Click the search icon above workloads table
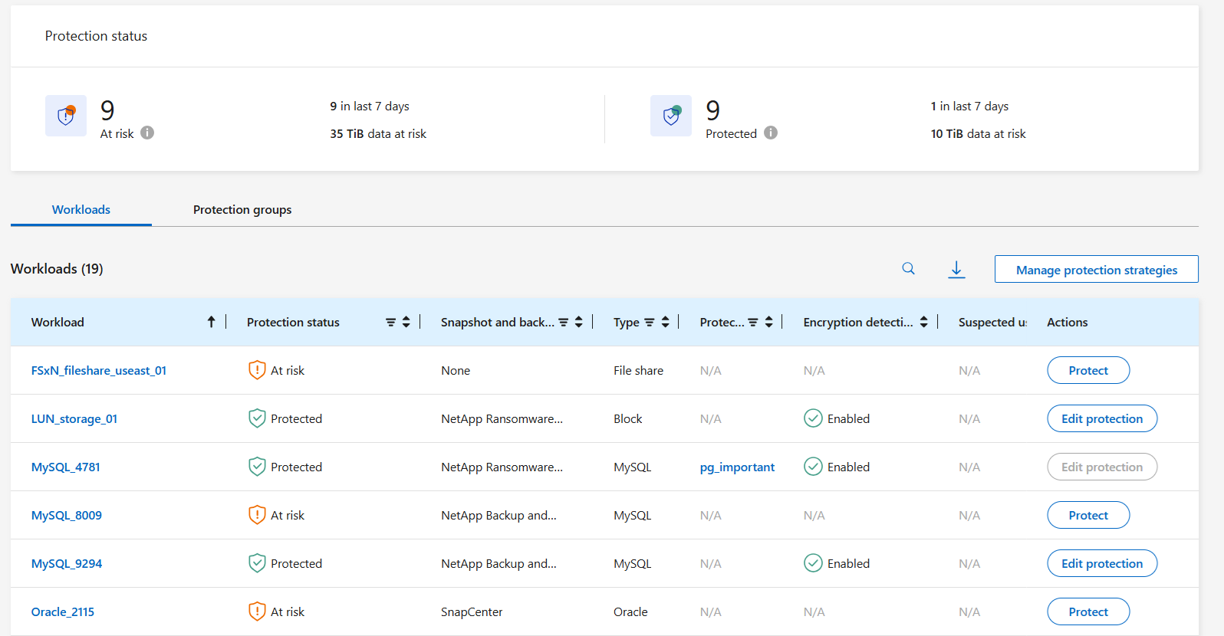This screenshot has height=636, width=1224. [x=908, y=269]
